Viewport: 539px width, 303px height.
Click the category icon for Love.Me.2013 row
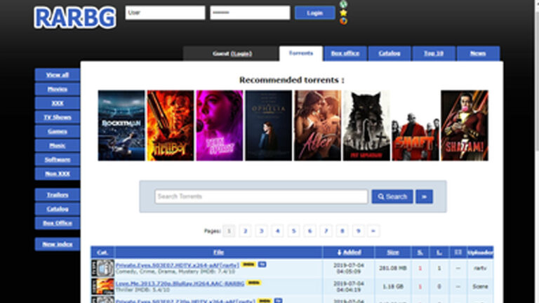[102, 286]
